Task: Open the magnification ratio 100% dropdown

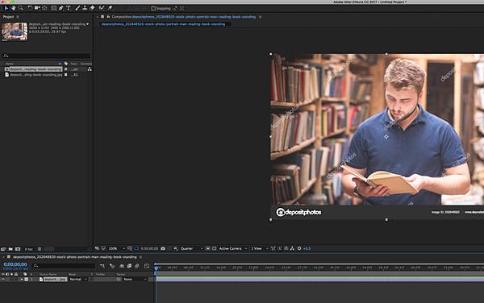Action: click(116, 248)
